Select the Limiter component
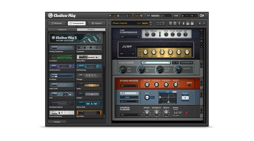The image size is (254, 141). pos(89,95)
